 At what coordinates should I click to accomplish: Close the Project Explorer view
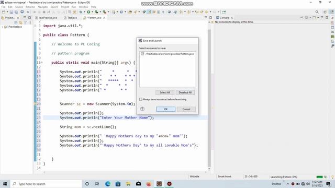(18, 18)
